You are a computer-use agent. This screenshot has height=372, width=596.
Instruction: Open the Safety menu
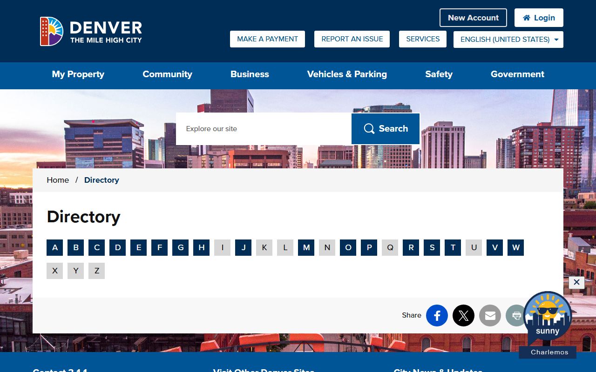439,74
